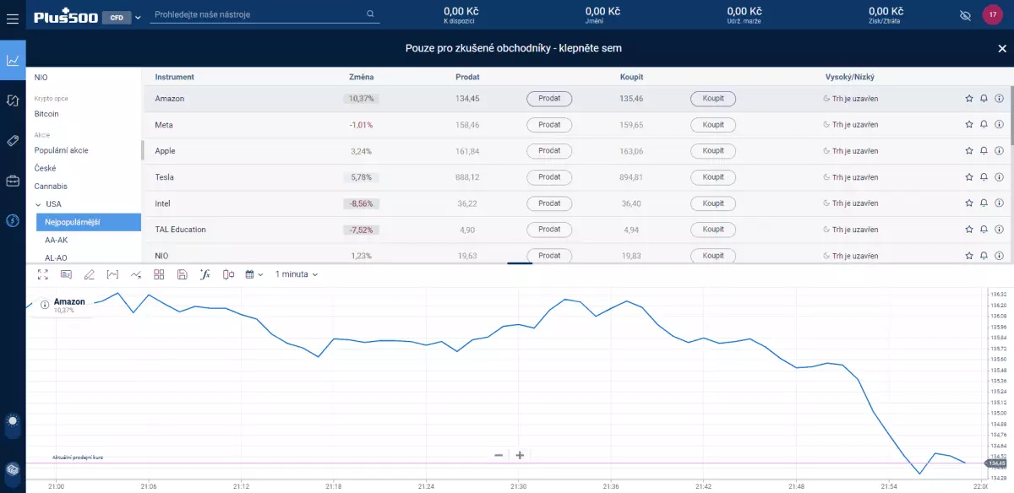The image size is (1014, 493).
Task: Open the dollar funds management icon
Action: (x=13, y=220)
